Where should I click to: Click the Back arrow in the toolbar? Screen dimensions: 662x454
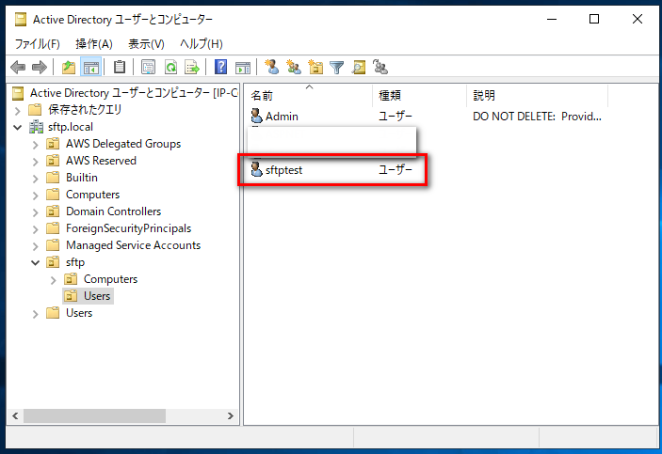(x=18, y=67)
